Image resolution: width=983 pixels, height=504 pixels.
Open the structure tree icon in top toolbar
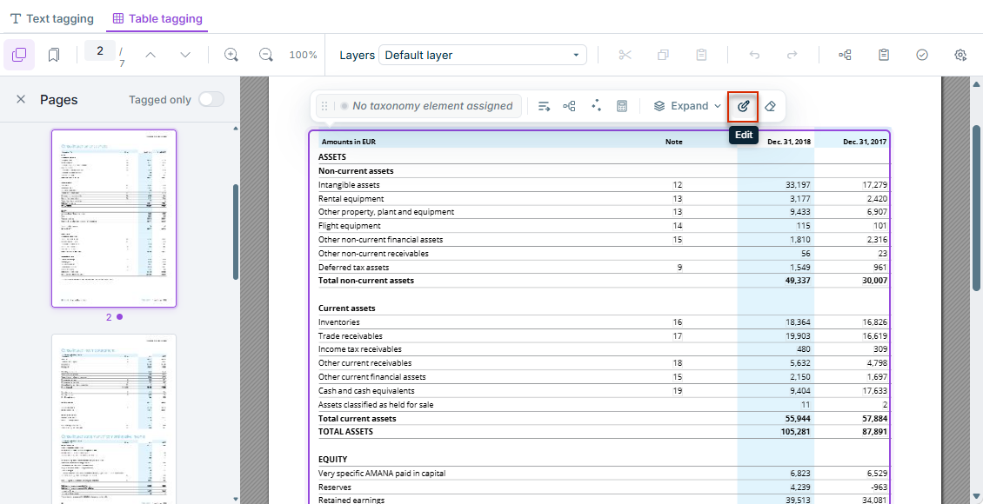pyautogui.click(x=845, y=55)
